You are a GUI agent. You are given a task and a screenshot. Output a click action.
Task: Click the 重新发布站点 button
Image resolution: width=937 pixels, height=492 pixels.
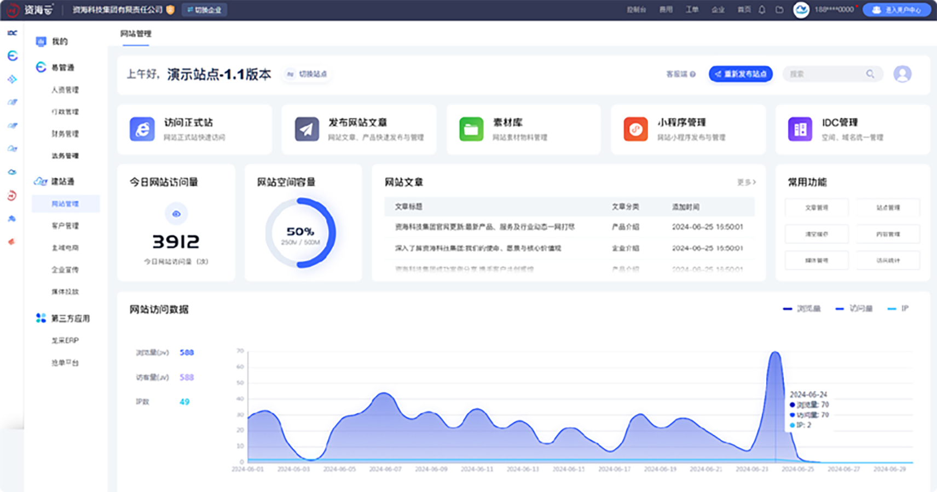pos(741,74)
